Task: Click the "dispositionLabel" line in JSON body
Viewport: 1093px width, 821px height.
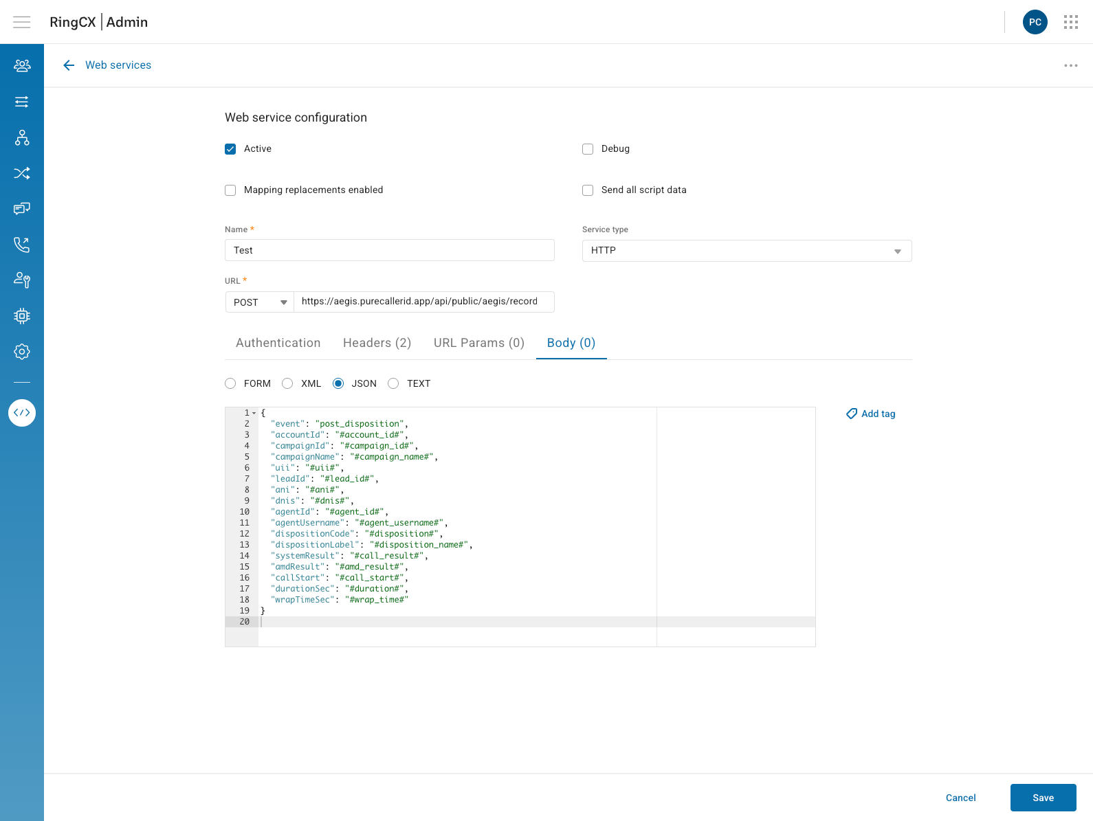Action: [372, 545]
